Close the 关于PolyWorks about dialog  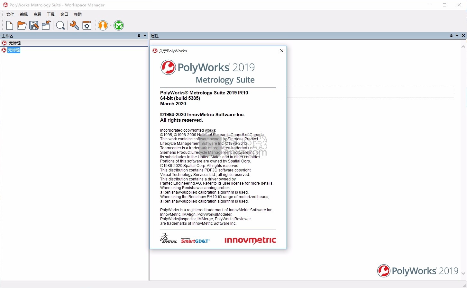tap(282, 51)
